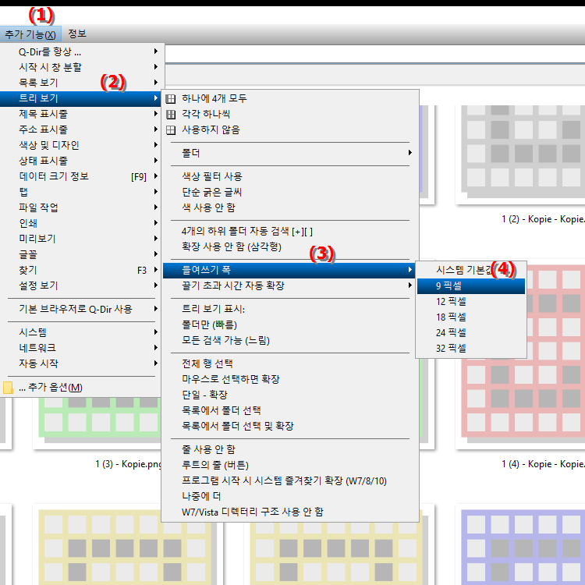The height and width of the screenshot is (585, 585).
Task: Select 폴더만 (빠름) tree display
Action: coord(290,325)
